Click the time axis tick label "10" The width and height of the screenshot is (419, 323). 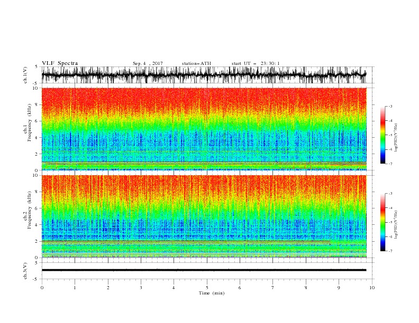[372, 288]
